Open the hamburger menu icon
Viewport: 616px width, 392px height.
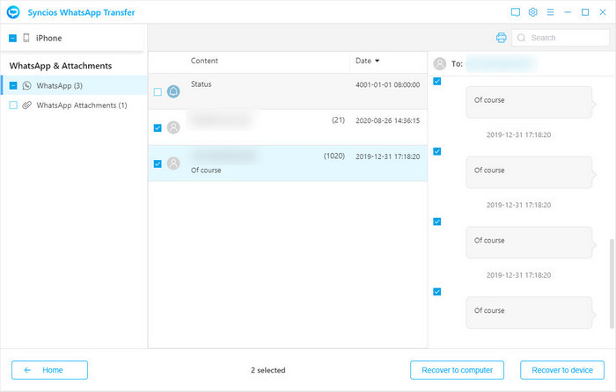coord(550,12)
